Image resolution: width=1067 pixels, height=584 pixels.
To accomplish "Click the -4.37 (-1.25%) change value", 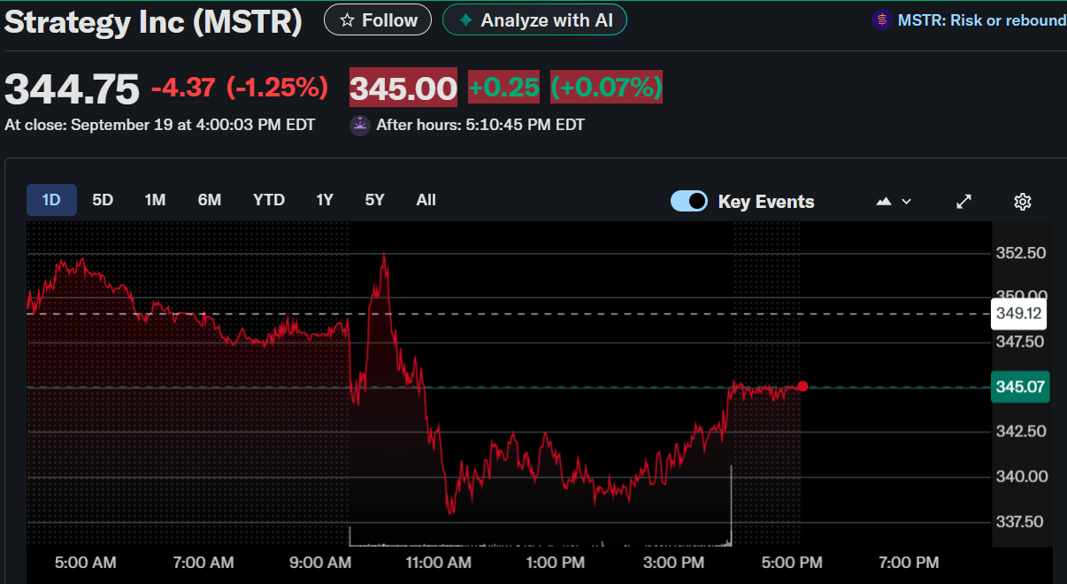I will (240, 88).
